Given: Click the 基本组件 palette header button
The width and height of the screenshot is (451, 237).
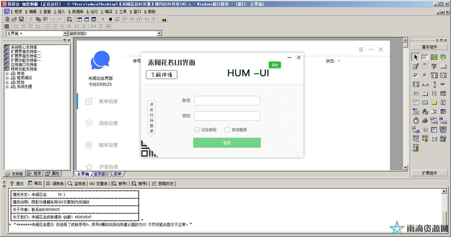Looking at the screenshot, I should pyautogui.click(x=429, y=47).
